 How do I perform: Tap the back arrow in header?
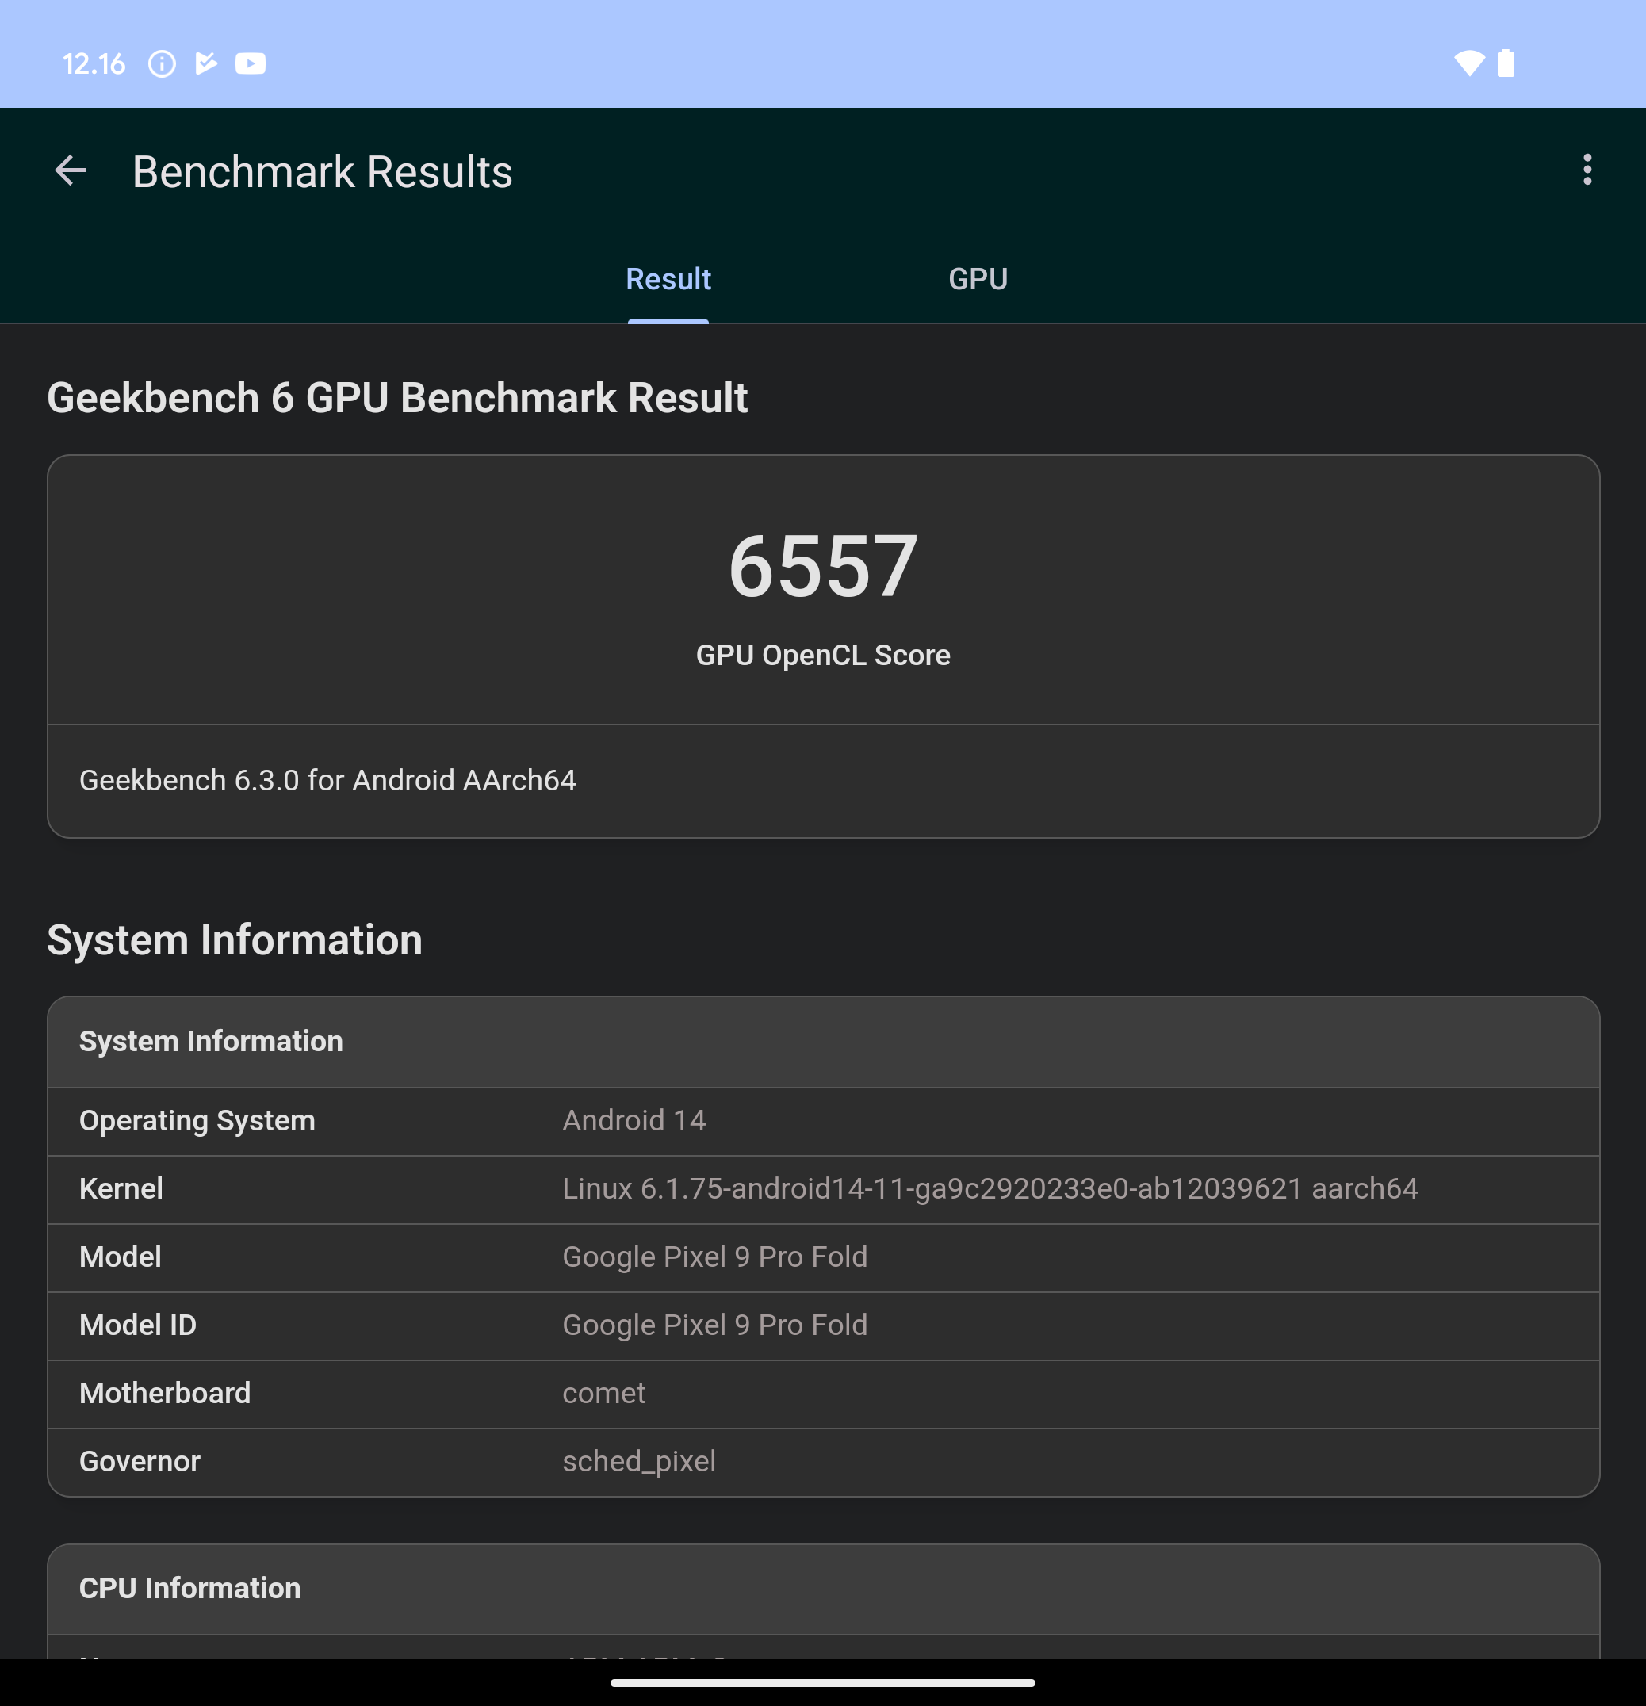(71, 170)
